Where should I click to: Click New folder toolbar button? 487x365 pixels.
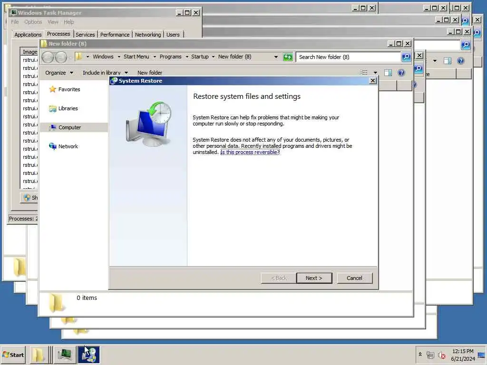(x=150, y=73)
